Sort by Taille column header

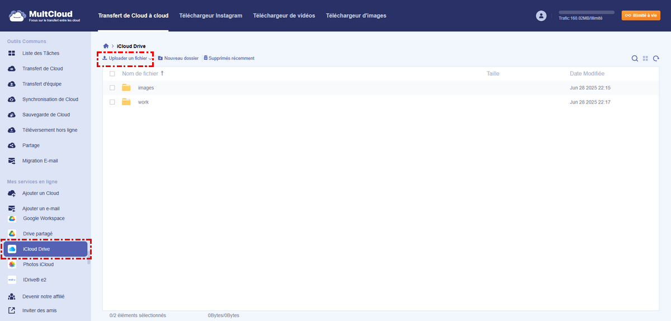tap(493, 73)
